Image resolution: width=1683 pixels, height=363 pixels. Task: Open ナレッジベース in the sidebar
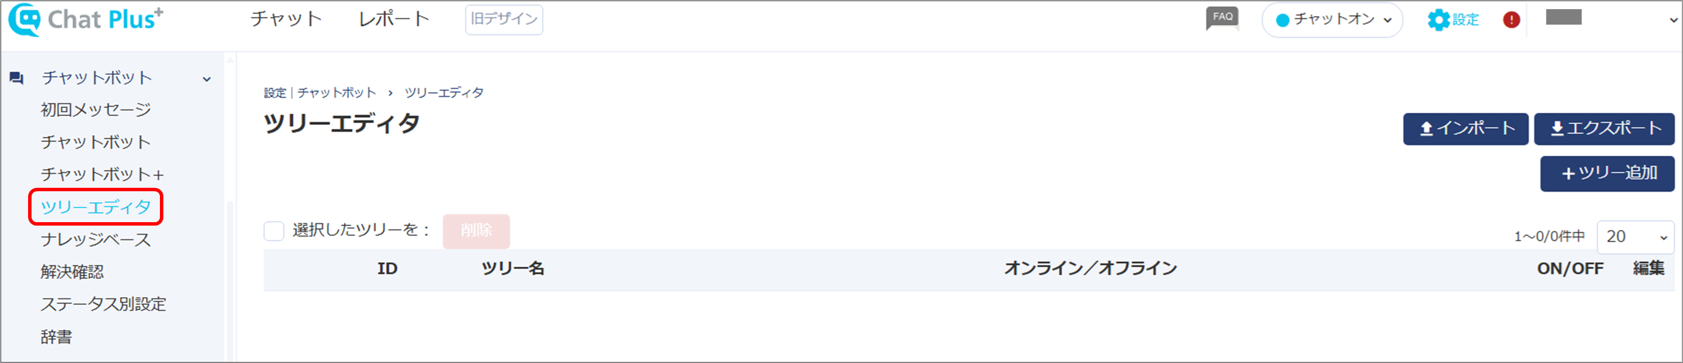tap(95, 239)
